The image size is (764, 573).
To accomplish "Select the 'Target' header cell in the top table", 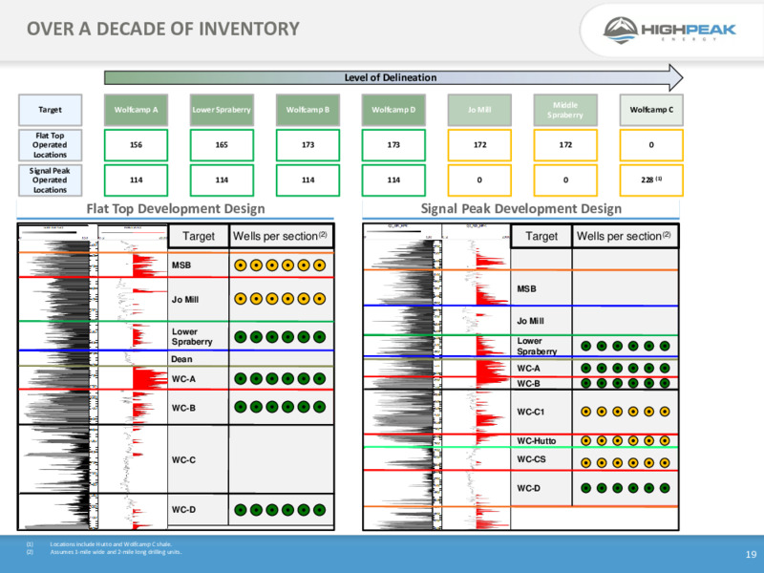I will tap(51, 110).
